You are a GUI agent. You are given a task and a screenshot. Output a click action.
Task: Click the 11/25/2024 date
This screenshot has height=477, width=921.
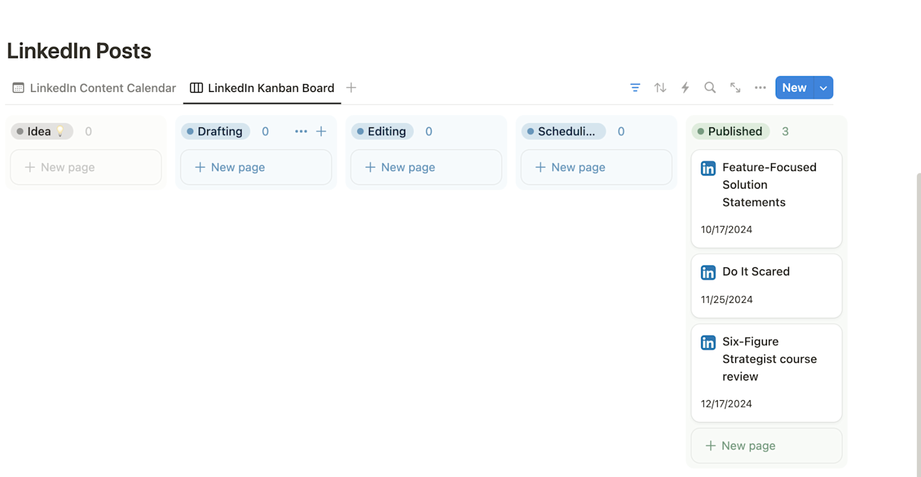726,300
